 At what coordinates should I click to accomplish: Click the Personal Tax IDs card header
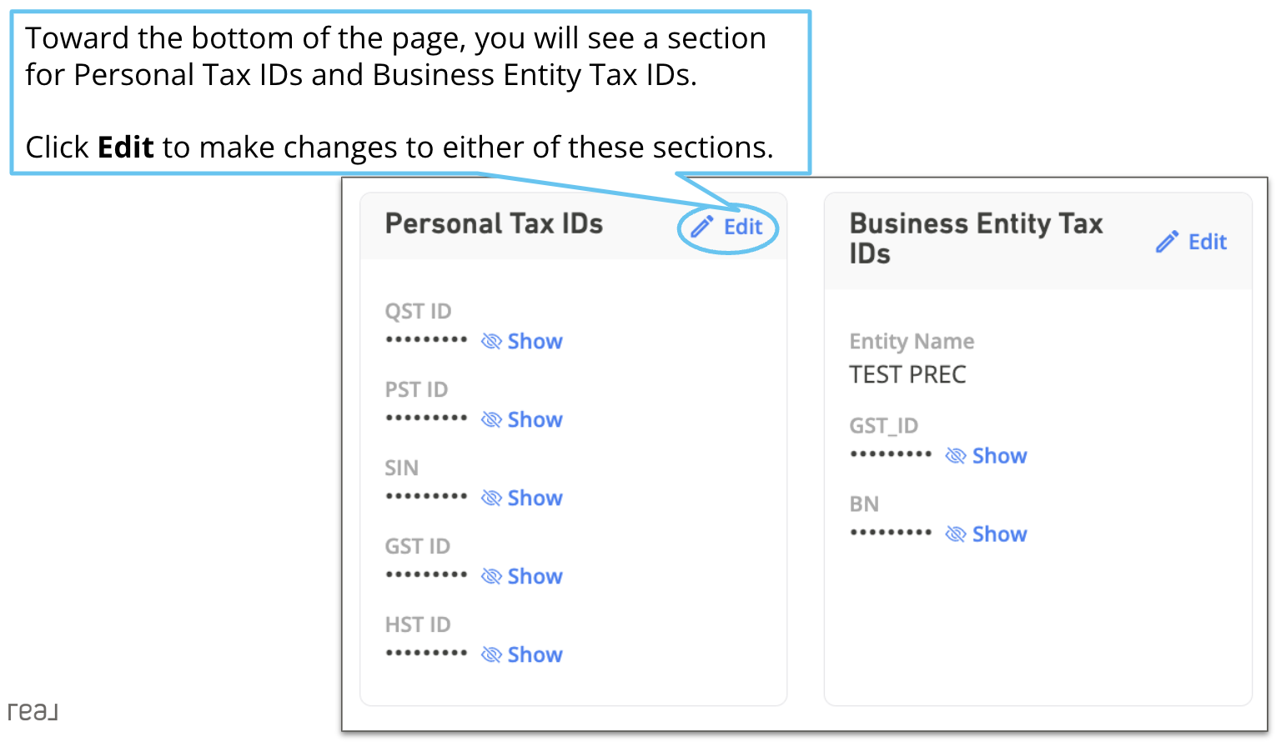pyautogui.click(x=494, y=223)
